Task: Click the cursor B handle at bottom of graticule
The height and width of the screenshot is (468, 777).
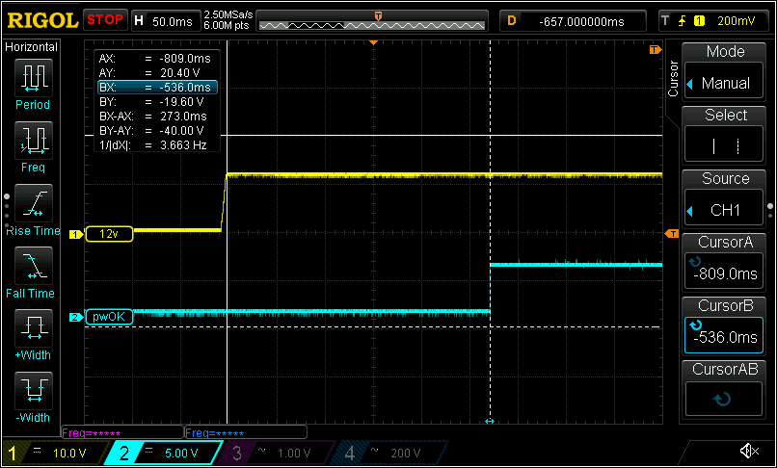Action: [490, 421]
